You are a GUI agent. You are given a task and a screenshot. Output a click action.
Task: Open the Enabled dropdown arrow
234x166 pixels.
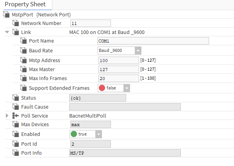coord(98,134)
